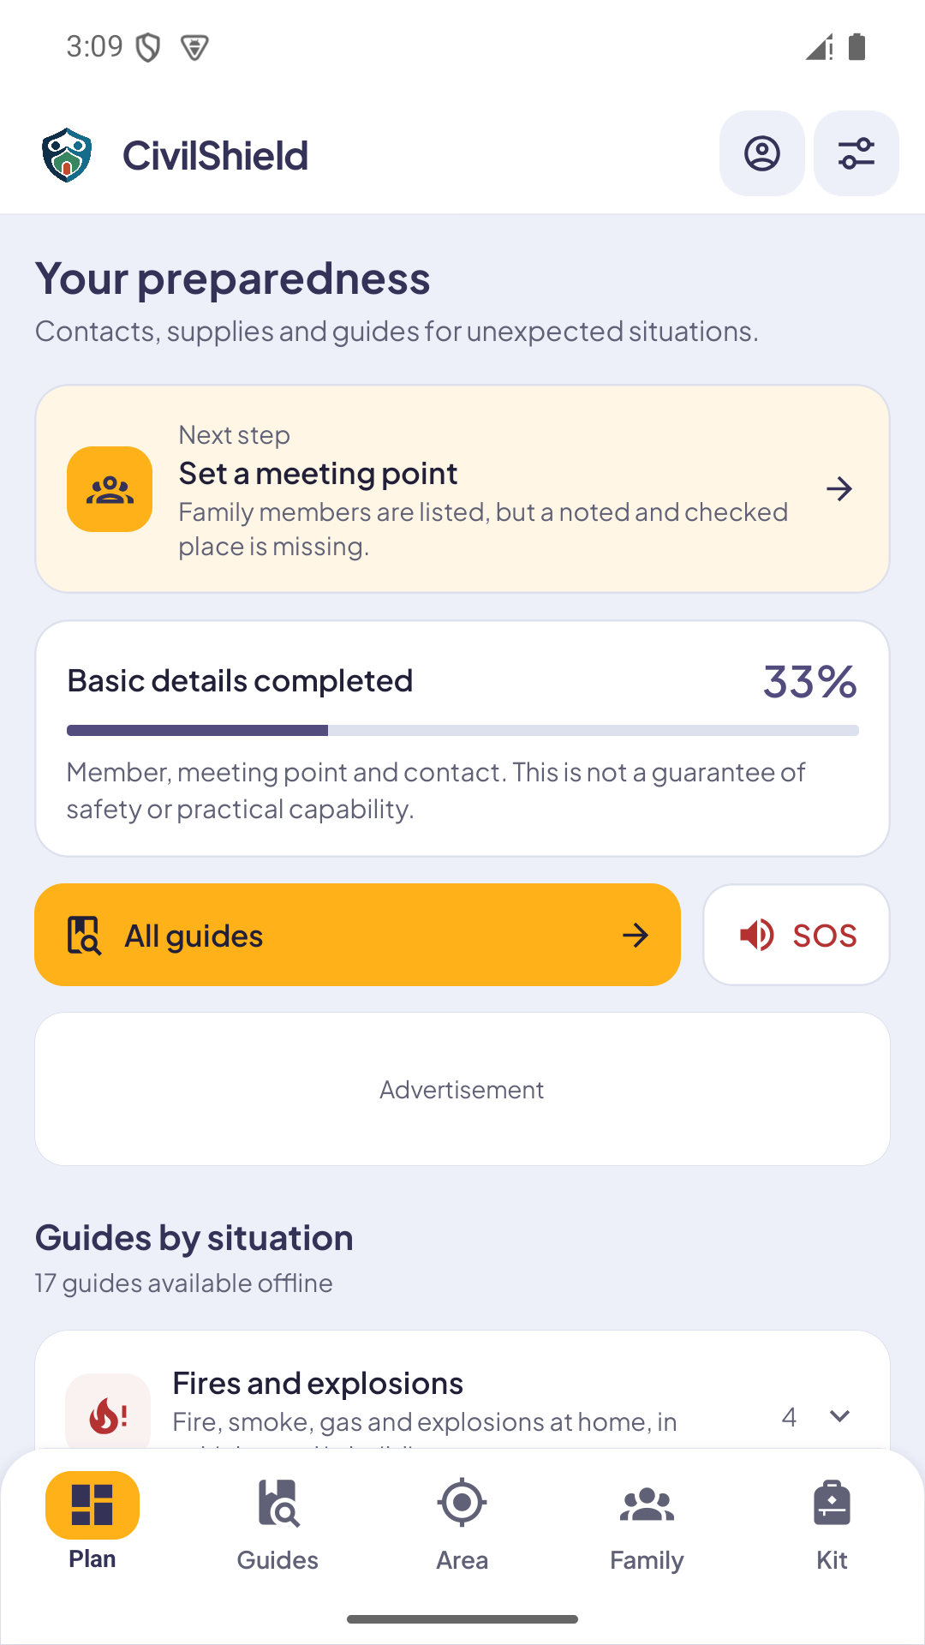Screen dimensions: 925x1645
Task: Tap the SOS speaker icon
Action: point(757,935)
